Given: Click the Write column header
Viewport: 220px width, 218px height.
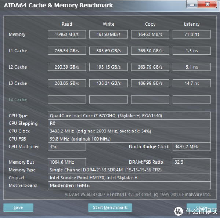Looking at the screenshot, I should (x=109, y=24).
